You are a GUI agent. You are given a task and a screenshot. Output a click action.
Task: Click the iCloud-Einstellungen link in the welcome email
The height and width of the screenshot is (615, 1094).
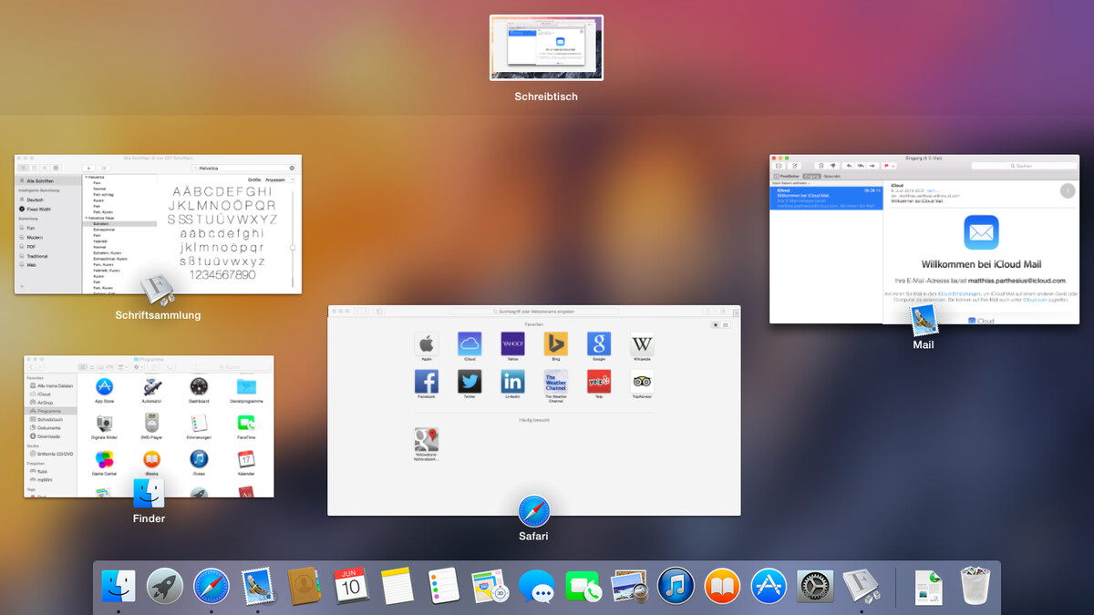point(959,293)
